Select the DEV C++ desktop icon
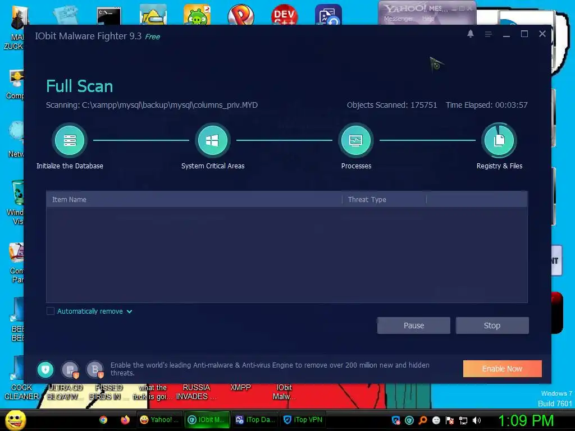This screenshot has width=575, height=431. (284, 15)
